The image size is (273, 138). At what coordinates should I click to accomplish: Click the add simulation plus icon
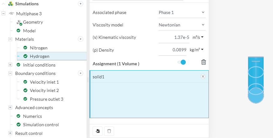tap(80, 4)
